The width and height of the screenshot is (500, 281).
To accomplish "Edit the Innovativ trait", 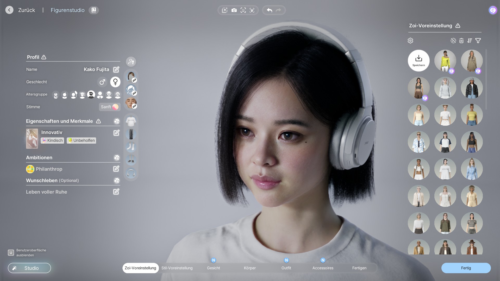I will pos(116,133).
